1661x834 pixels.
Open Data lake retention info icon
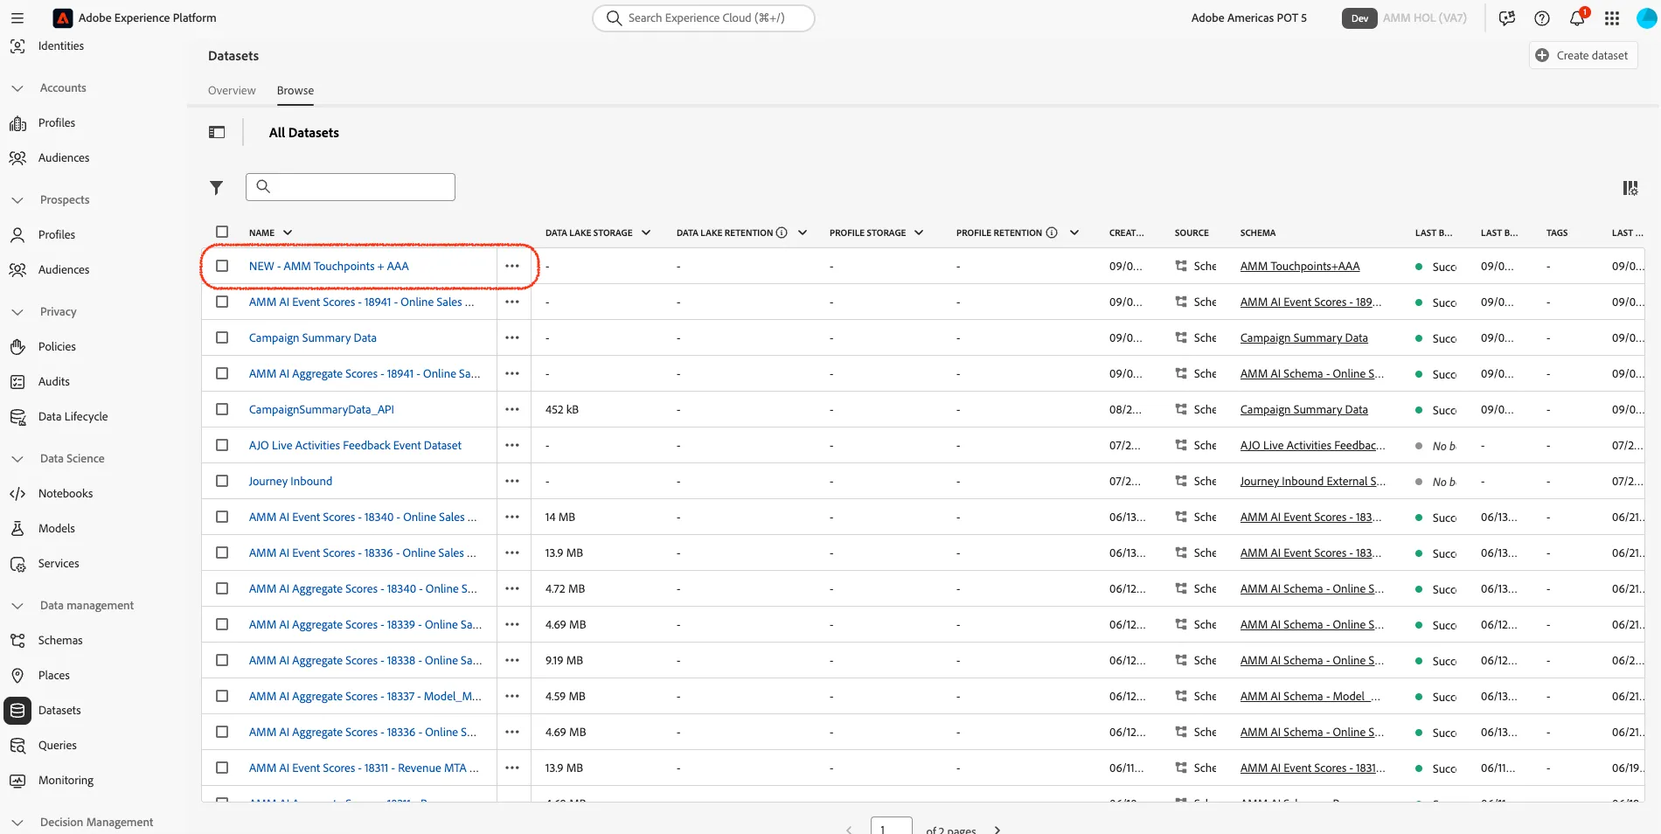coord(782,233)
